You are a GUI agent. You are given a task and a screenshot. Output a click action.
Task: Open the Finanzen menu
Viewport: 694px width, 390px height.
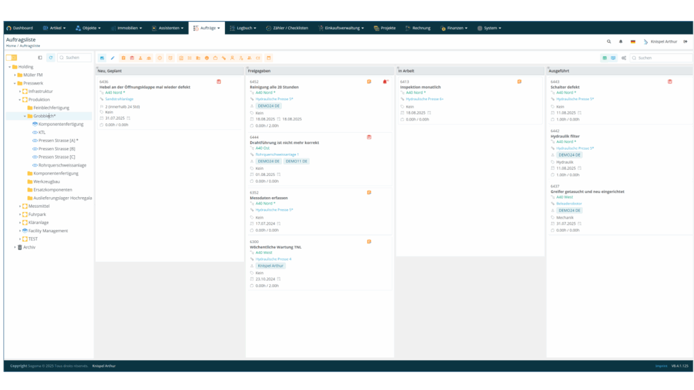point(454,28)
